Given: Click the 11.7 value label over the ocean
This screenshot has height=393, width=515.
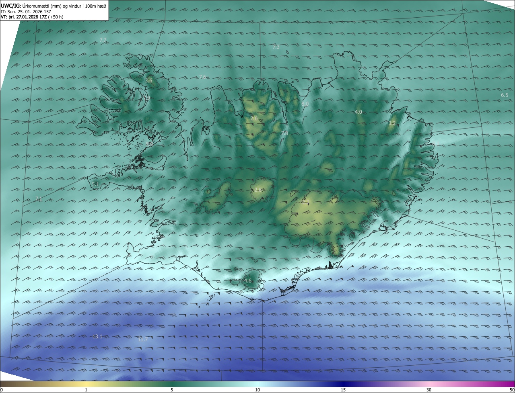Looking at the screenshot, I should (x=143, y=340).
